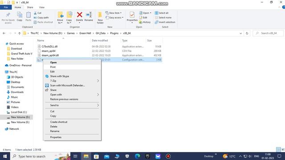285x160 pixels.
Task: Click Plugins in the address path
Action: click(x=114, y=33)
